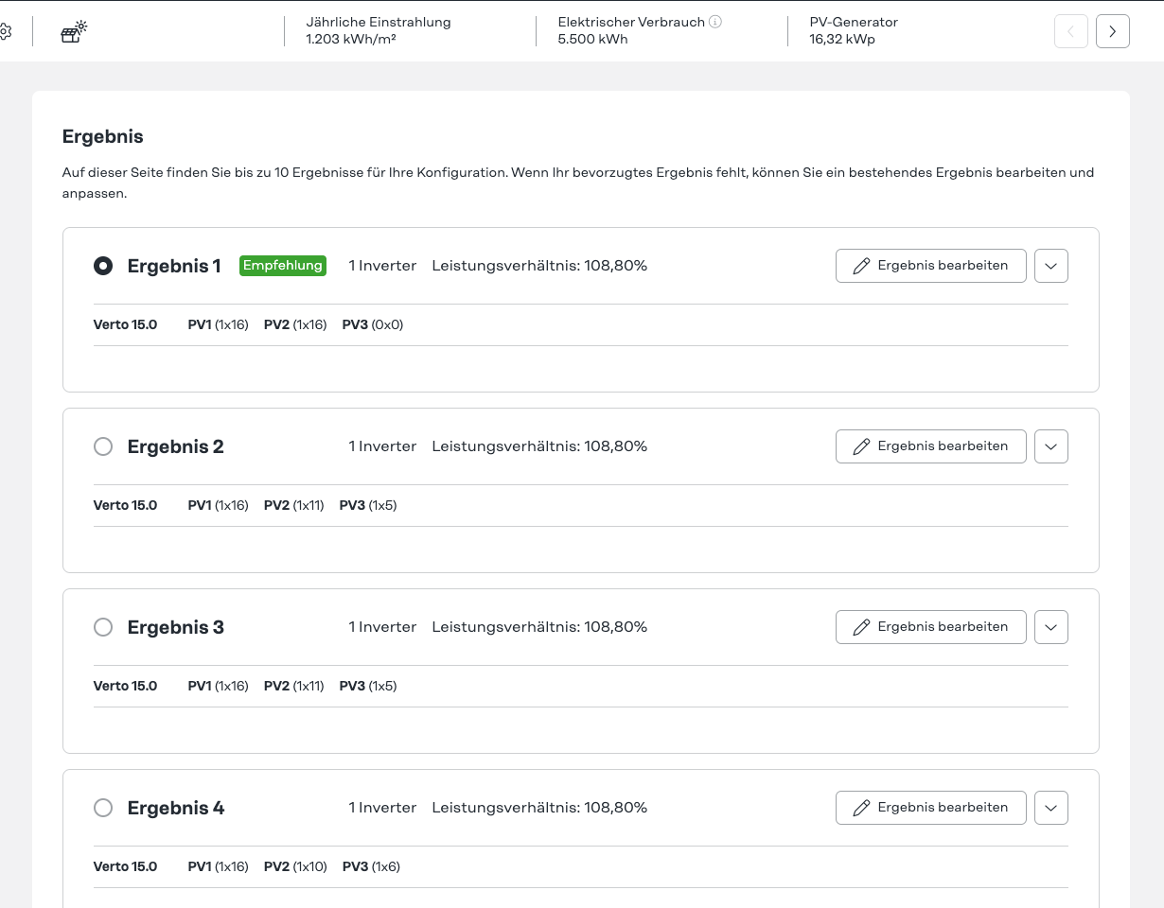Open Ergebnis bearbeiten for Ergebnis 3
1164x908 pixels.
930,627
